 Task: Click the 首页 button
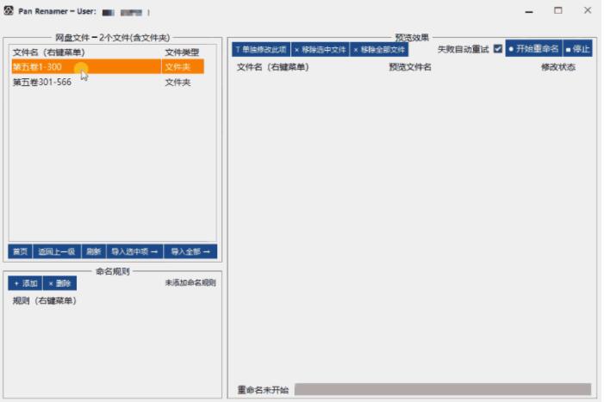21,251
